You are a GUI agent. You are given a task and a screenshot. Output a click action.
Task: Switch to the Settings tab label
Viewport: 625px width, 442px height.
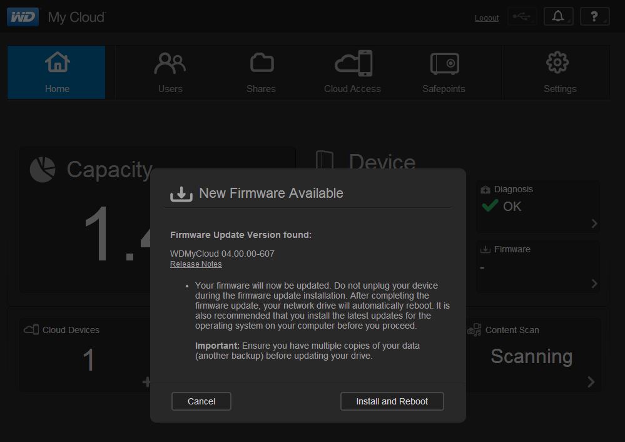560,88
